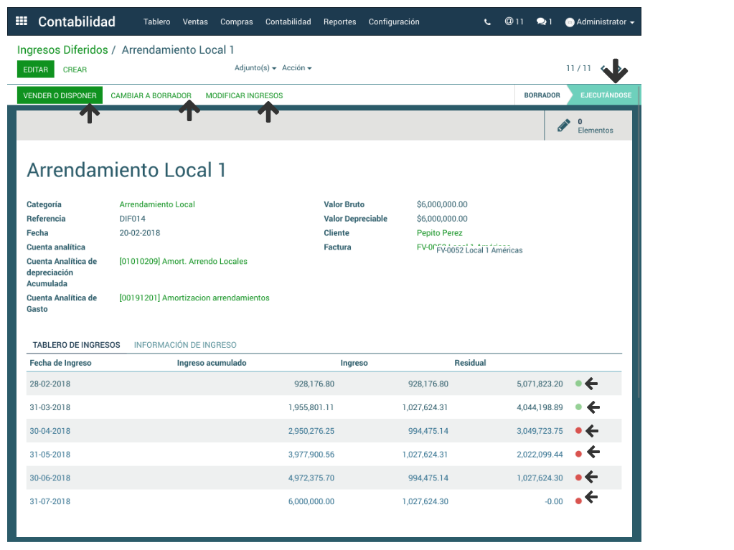Image resolution: width=734 pixels, height=550 pixels.
Task: Open the Pepito Perez client link
Action: 439,233
